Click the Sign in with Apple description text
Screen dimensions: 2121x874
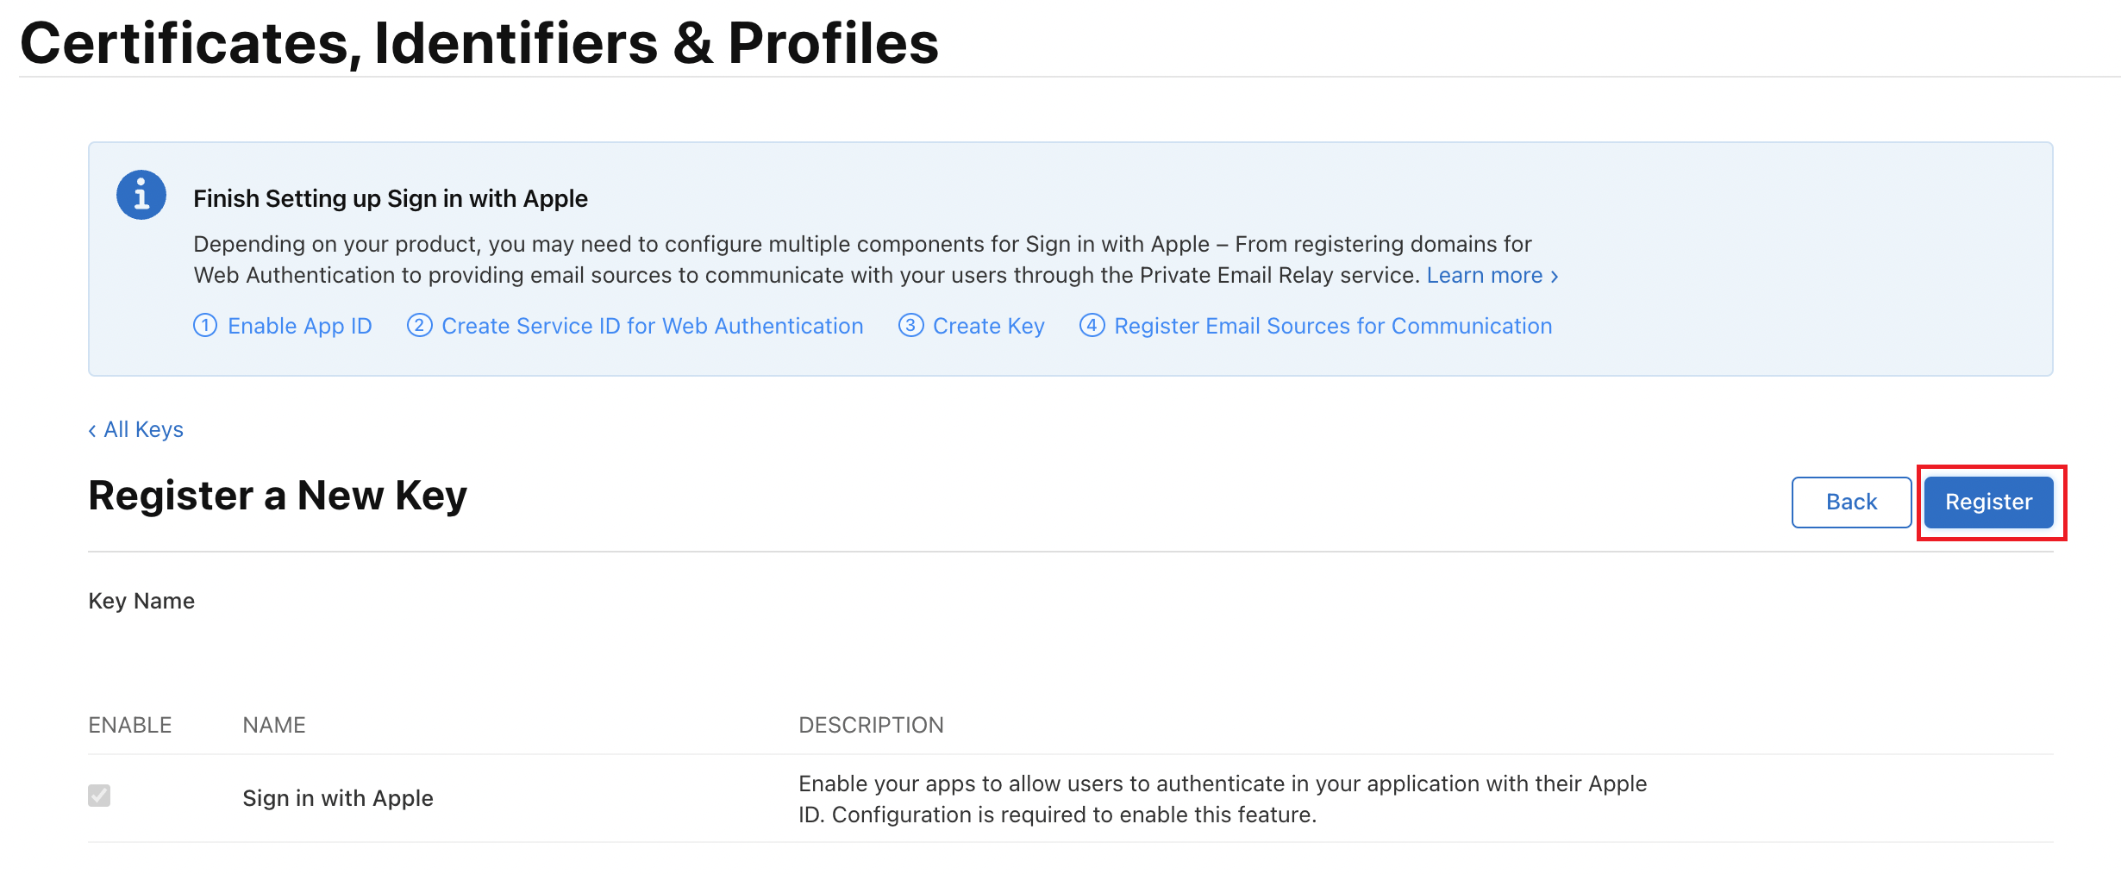pyautogui.click(x=1223, y=799)
